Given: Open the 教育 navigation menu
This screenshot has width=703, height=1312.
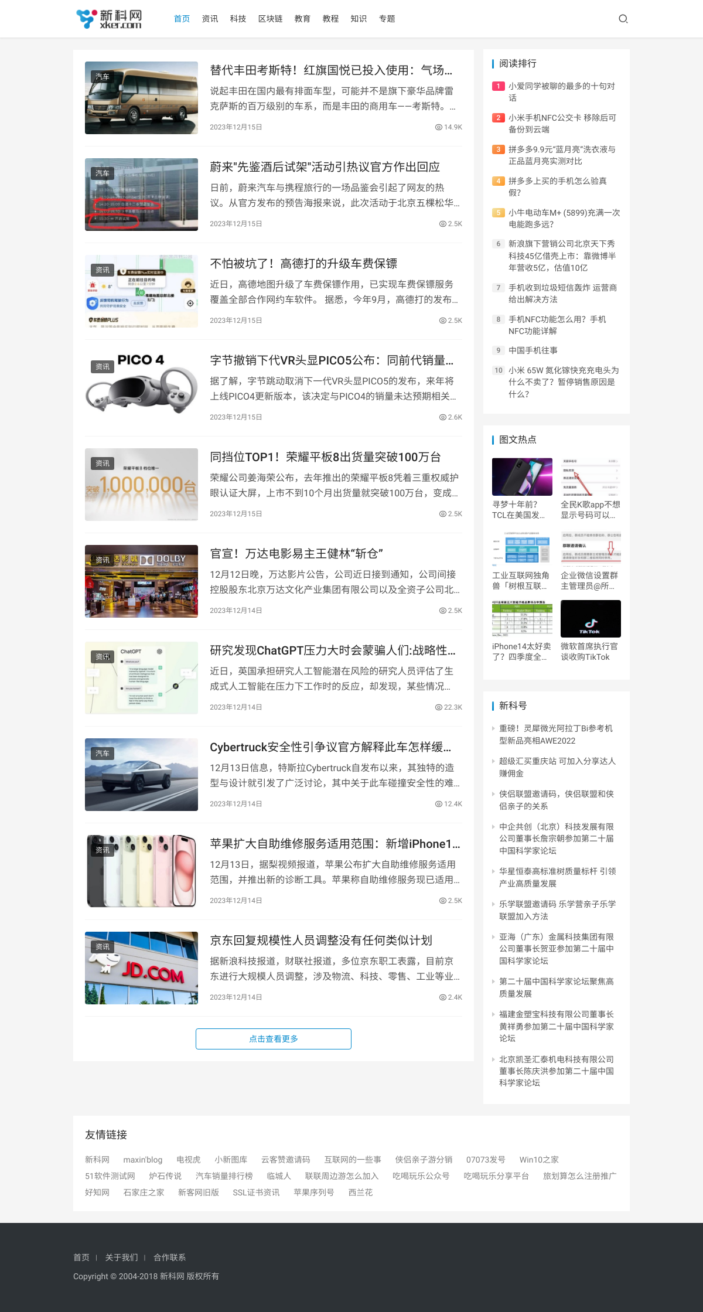Looking at the screenshot, I should (302, 19).
